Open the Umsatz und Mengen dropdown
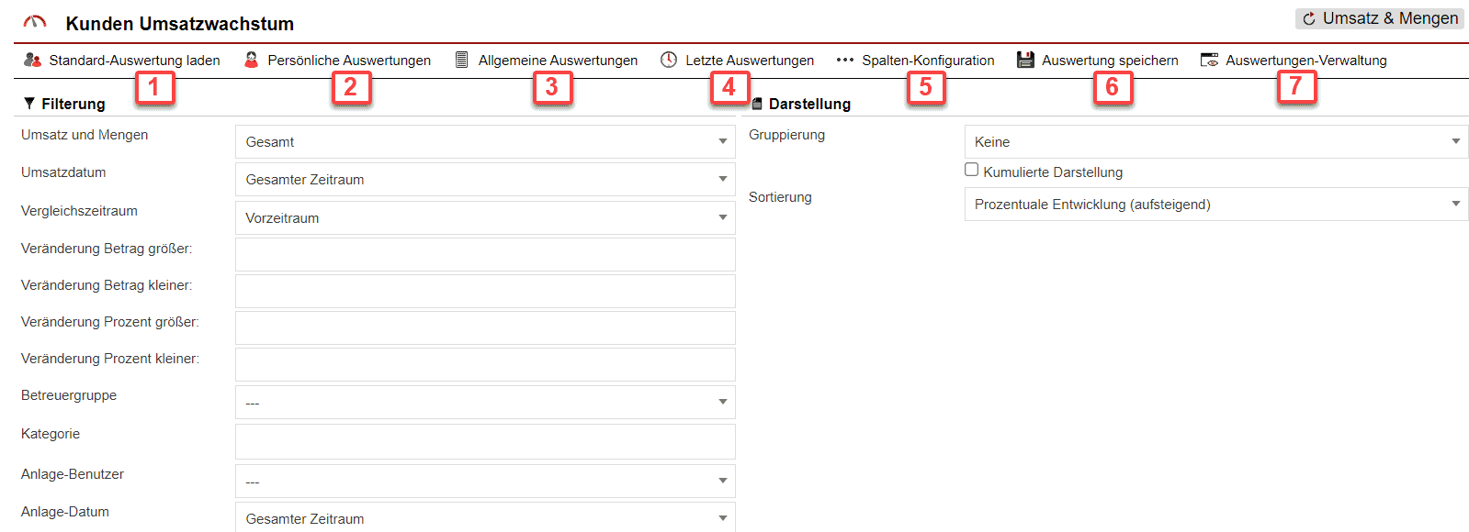 (x=484, y=142)
